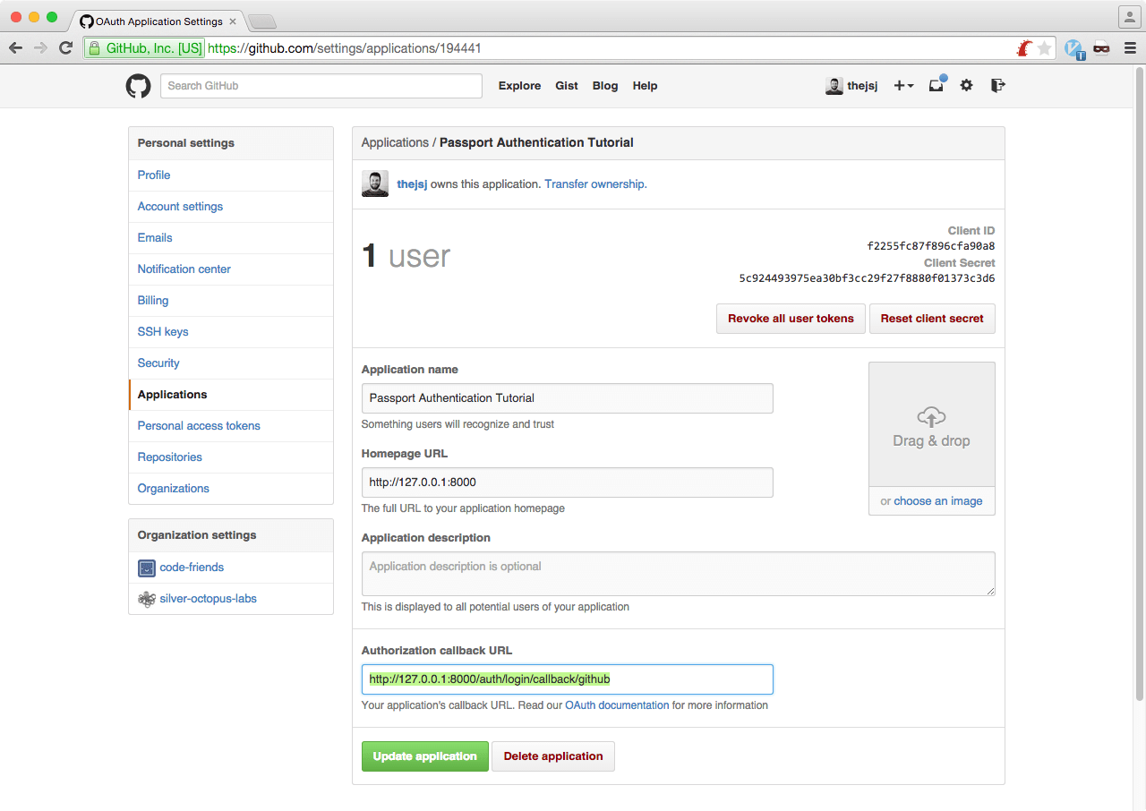Open the OAuth documentation link
Viewport: 1146px width, 811px height.
click(617, 705)
